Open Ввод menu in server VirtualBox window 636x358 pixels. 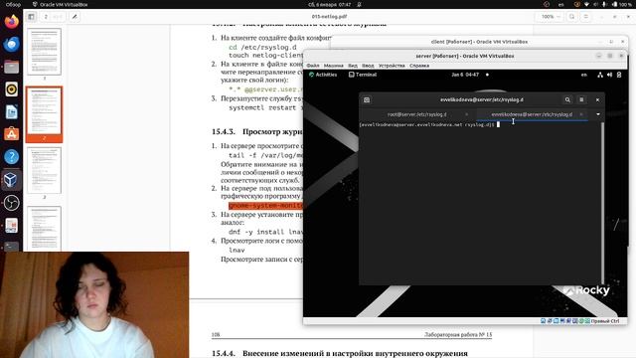[x=368, y=66]
